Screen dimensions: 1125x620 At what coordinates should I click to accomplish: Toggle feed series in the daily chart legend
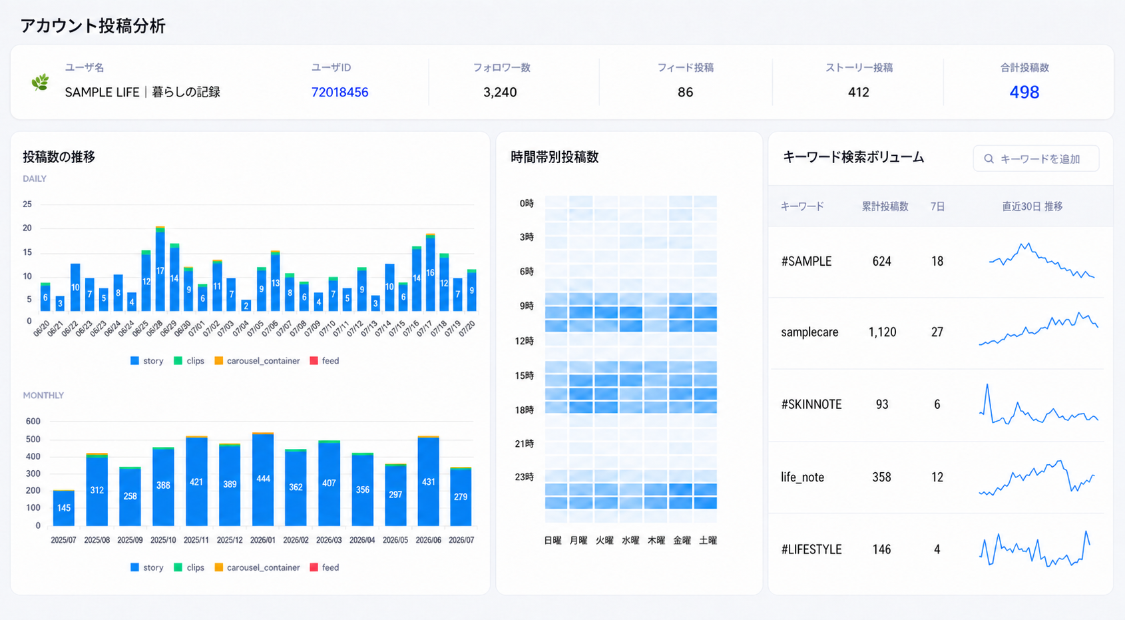(x=325, y=361)
